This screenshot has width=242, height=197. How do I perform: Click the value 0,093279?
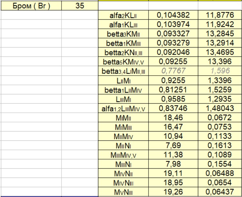(173, 43)
